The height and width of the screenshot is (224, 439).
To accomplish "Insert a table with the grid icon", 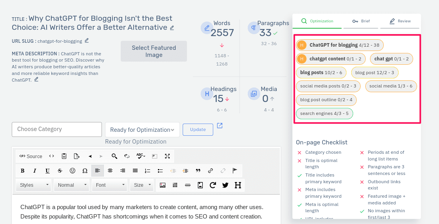I will (175, 185).
